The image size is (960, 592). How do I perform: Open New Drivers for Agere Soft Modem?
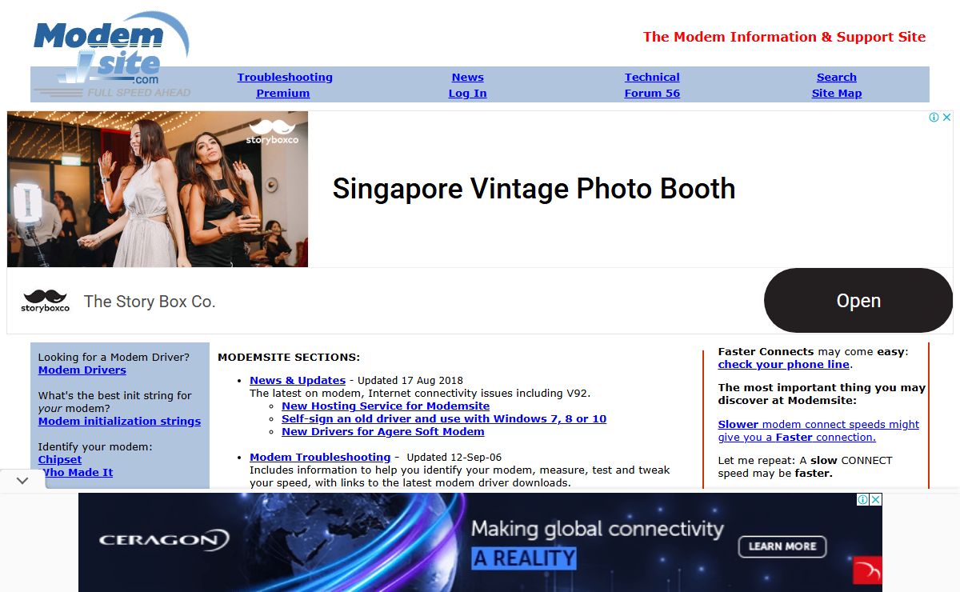click(x=383, y=432)
